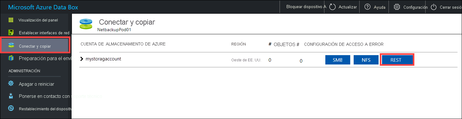
Task: Click the Apagar o reiniciar gear icon
Action: tap(11, 83)
